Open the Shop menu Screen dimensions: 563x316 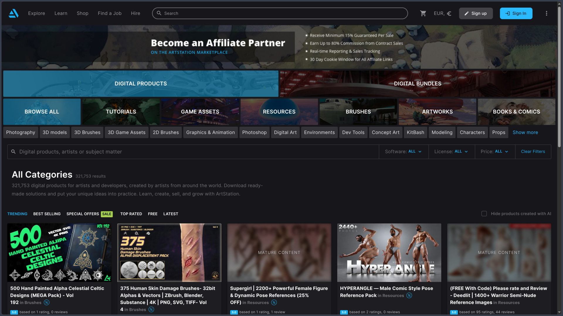tap(82, 13)
